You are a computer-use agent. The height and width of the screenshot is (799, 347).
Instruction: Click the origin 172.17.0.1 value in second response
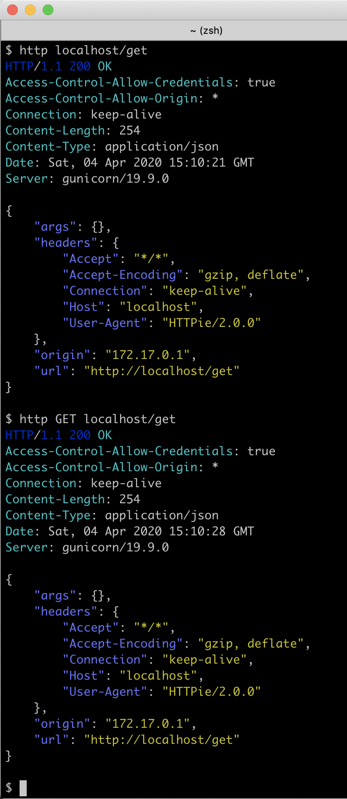[148, 724]
